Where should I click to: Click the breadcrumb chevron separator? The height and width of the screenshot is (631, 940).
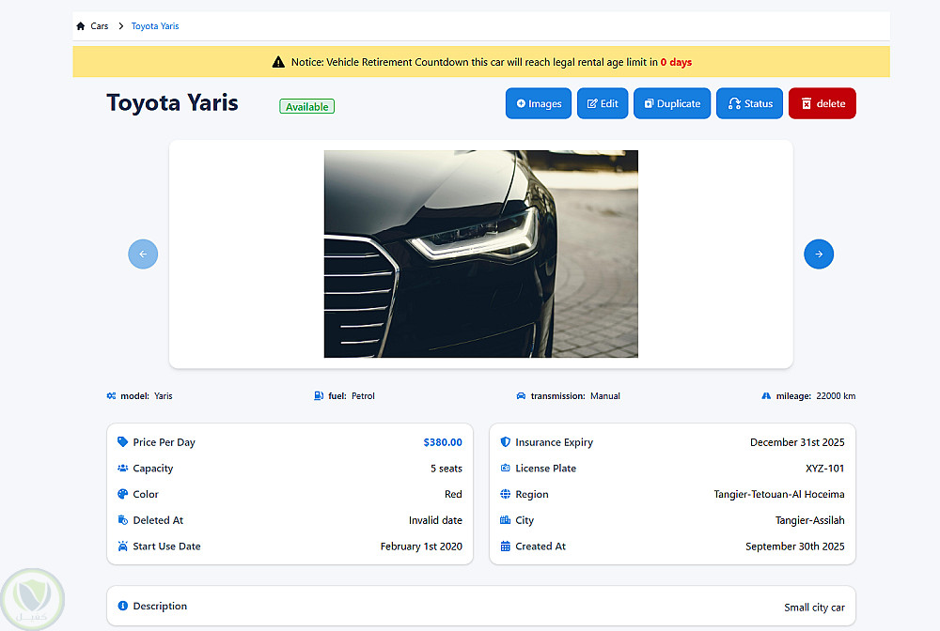pyautogui.click(x=121, y=26)
